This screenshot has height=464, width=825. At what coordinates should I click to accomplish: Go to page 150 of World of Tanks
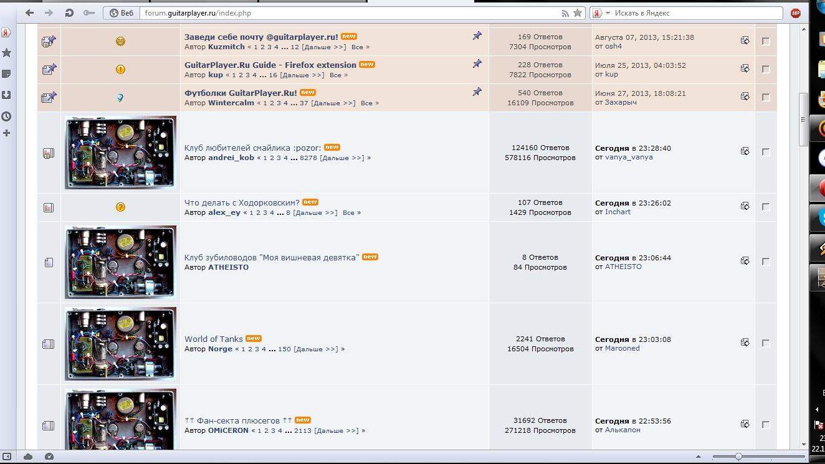[285, 349]
